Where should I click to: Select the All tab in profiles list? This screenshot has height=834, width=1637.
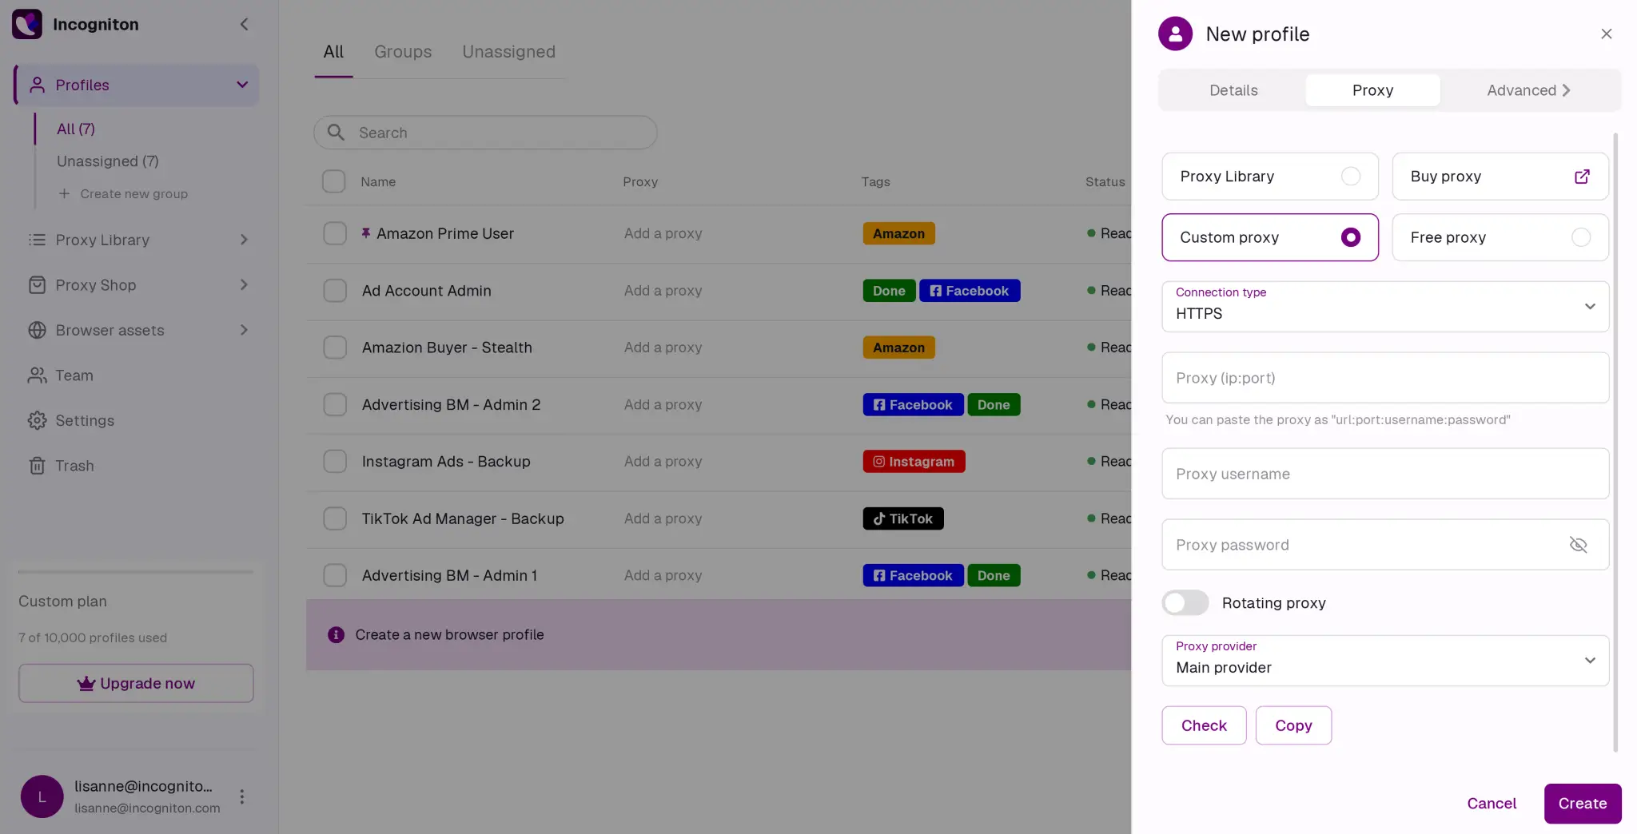point(333,52)
